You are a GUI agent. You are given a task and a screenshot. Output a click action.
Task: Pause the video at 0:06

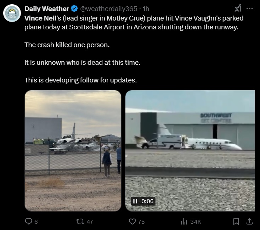pos(135,201)
